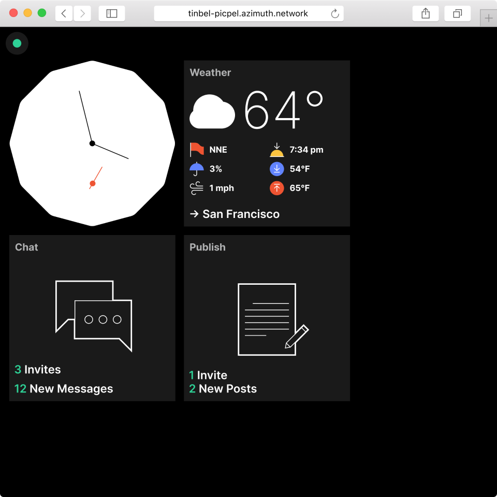This screenshot has height=497, width=497.
Task: Click the Chat tile title
Action: point(26,247)
